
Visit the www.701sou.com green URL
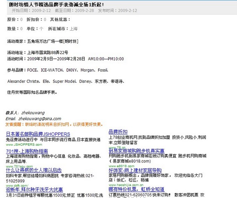20,167
